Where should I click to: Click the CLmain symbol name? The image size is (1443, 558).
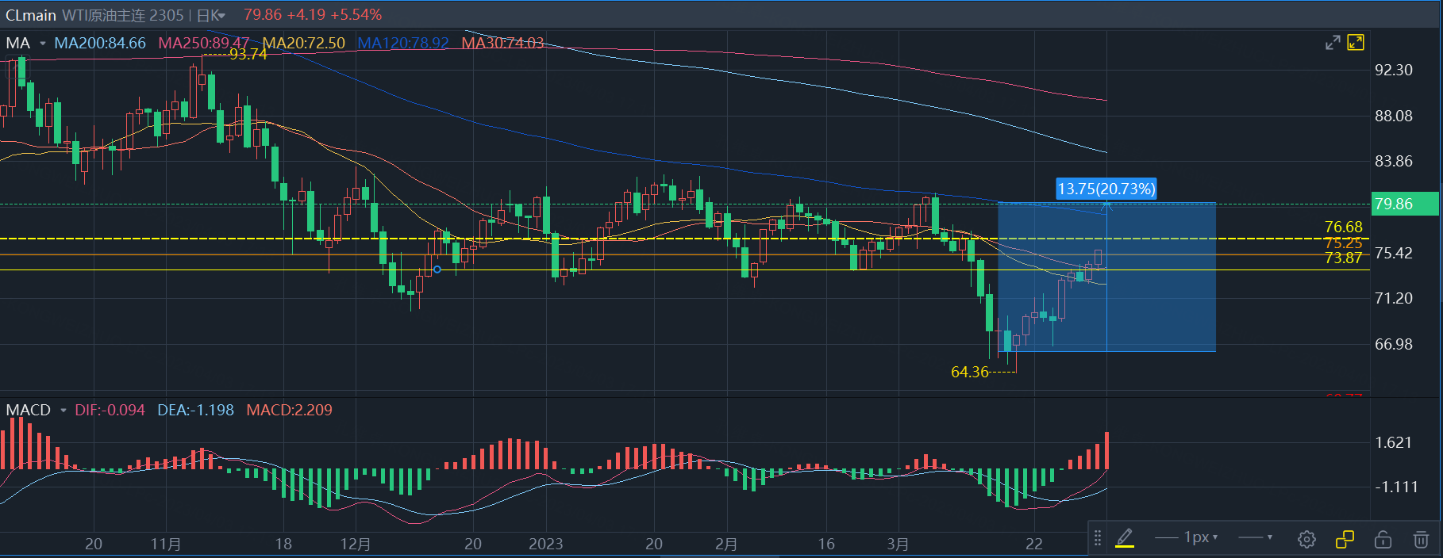[x=31, y=15]
